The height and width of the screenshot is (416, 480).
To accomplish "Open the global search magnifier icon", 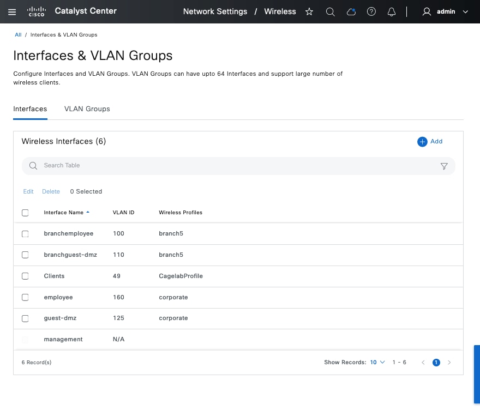I will (330, 11).
